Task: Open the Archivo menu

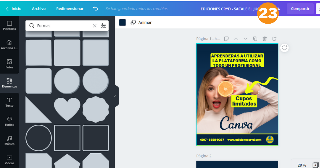Action: pyautogui.click(x=39, y=9)
